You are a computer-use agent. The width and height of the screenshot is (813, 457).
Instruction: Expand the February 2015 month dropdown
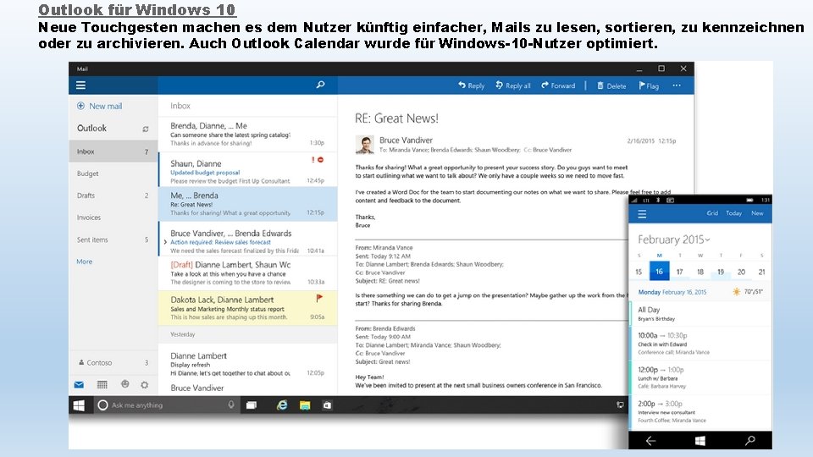coord(673,240)
